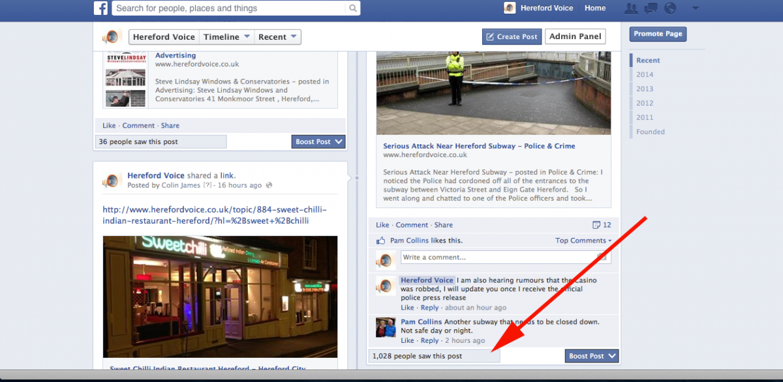Select Recent in the right timeline nav
783x382 pixels.
click(x=648, y=60)
